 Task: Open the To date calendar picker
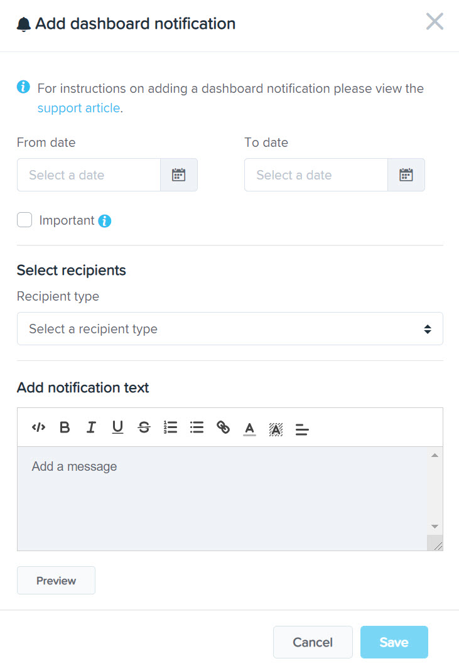tap(406, 175)
